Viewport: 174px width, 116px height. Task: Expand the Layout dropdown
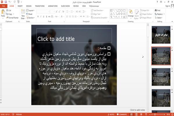point(30,10)
